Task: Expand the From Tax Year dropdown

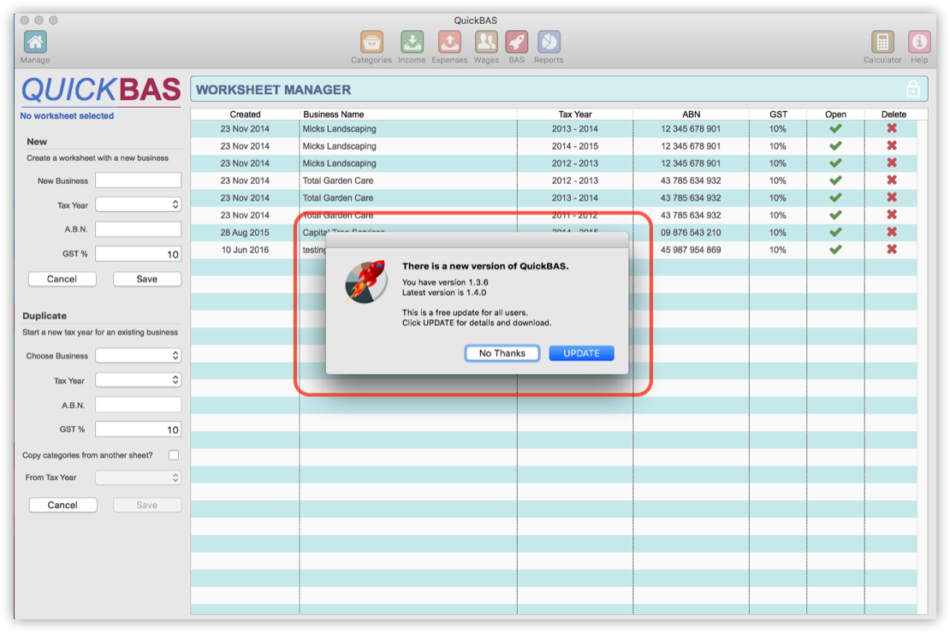Action: pyautogui.click(x=138, y=477)
